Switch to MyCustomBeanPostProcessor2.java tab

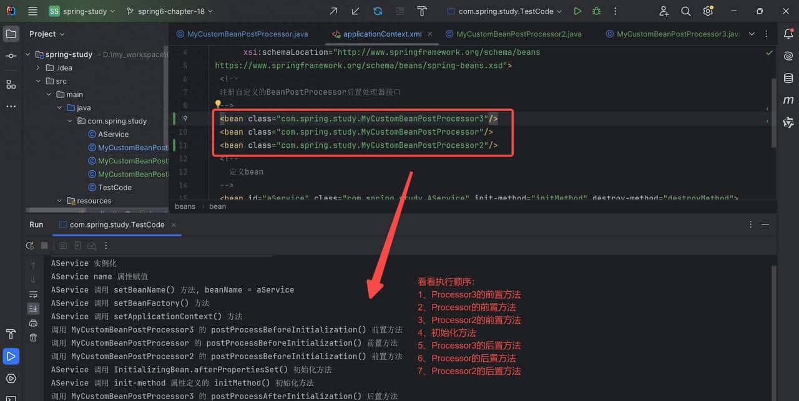[x=519, y=34]
